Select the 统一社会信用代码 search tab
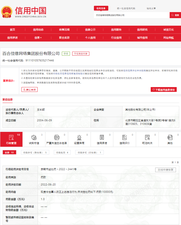 point(126,8)
